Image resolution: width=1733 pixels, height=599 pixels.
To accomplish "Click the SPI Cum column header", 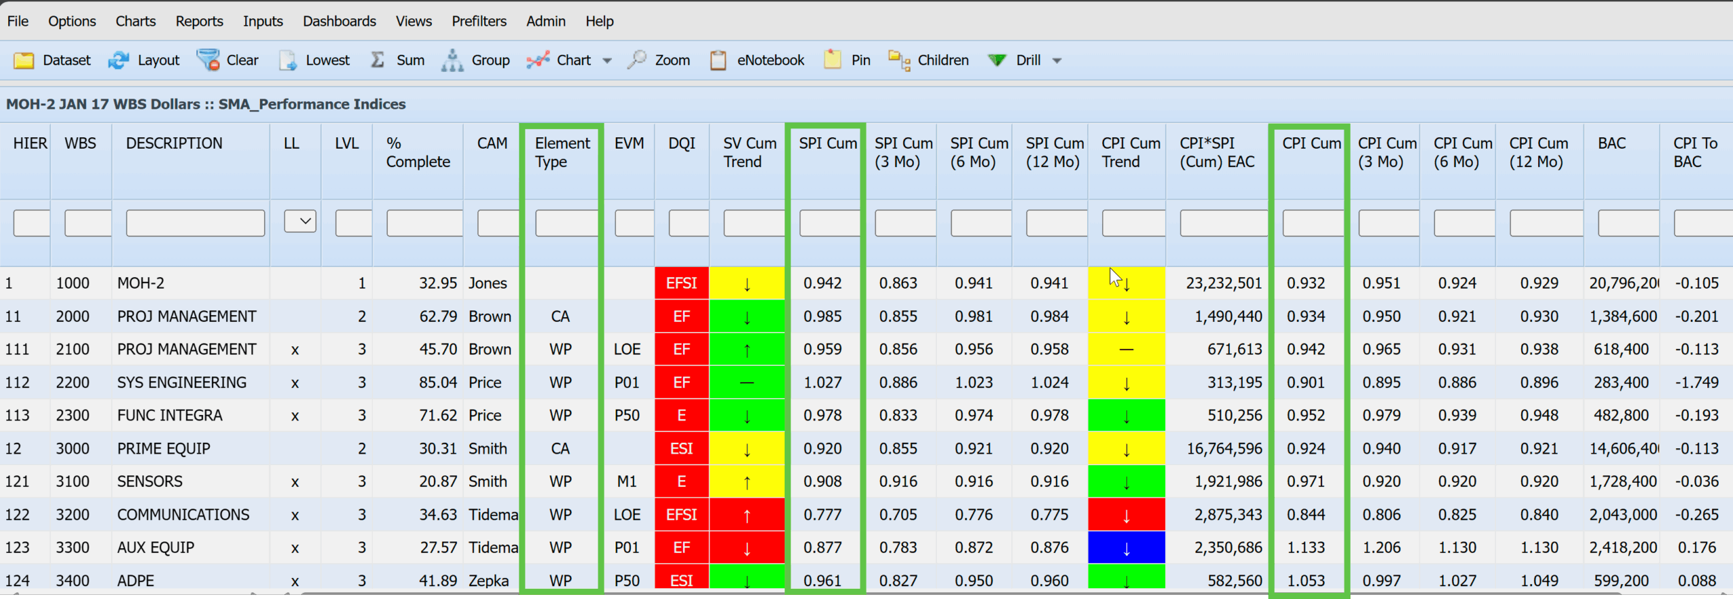I will pyautogui.click(x=827, y=143).
